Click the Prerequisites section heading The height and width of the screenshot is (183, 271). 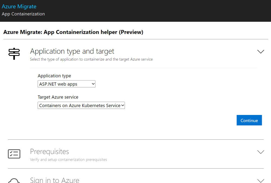[49, 151]
